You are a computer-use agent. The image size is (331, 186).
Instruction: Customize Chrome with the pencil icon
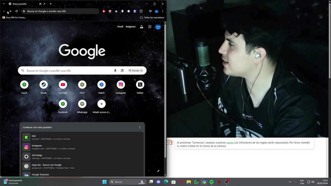(158, 171)
